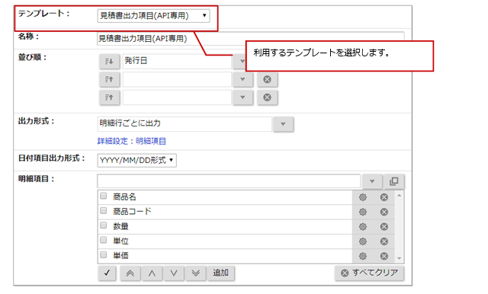Check the 商品コード checkbox
Screen dimensions: 488x294
pyautogui.click(x=104, y=211)
